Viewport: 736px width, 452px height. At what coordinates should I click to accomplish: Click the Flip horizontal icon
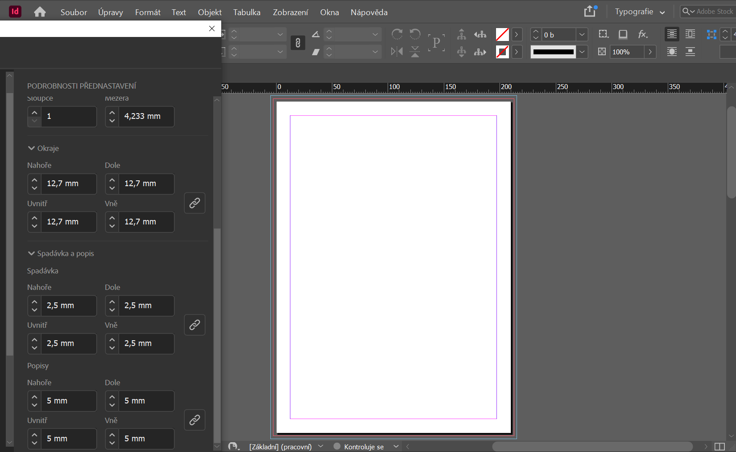396,52
